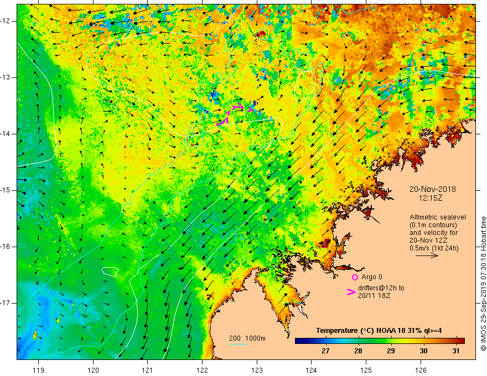Click the '125' longitude axis label
This screenshot has height=376, width=487.
click(366, 370)
